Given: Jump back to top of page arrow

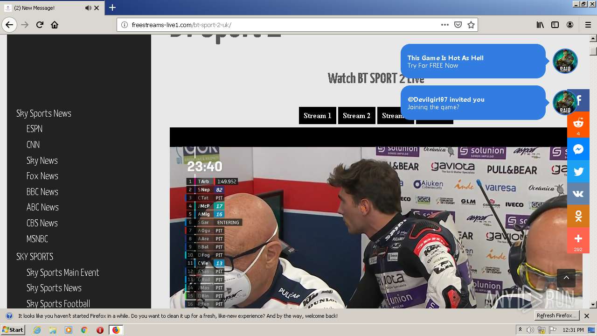Looking at the screenshot, I should coord(566,278).
